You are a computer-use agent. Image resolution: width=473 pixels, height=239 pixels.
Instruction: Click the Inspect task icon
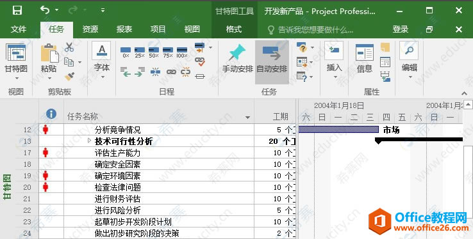[x=302, y=47]
